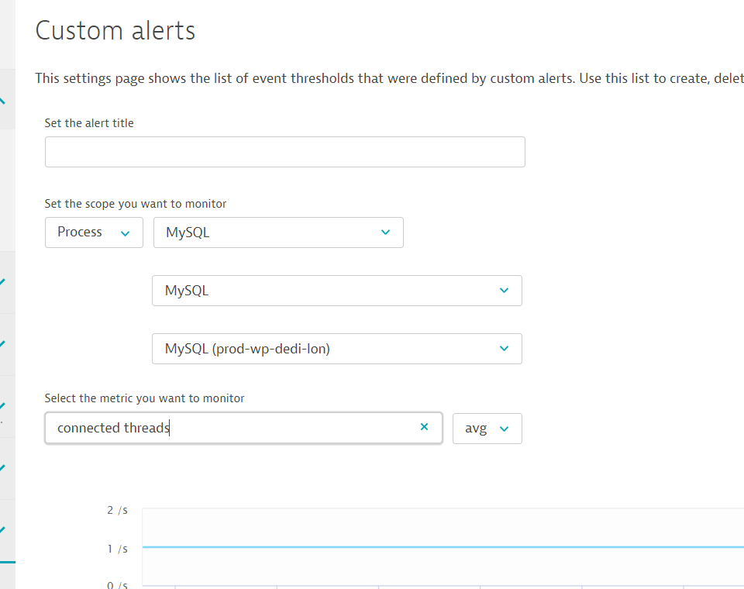Viewport: 744px width, 589px height.
Task: Click the Custom alerts page heading
Action: coord(115,31)
